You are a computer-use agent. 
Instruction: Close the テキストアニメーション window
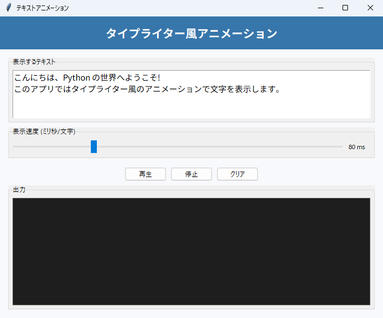pos(370,8)
